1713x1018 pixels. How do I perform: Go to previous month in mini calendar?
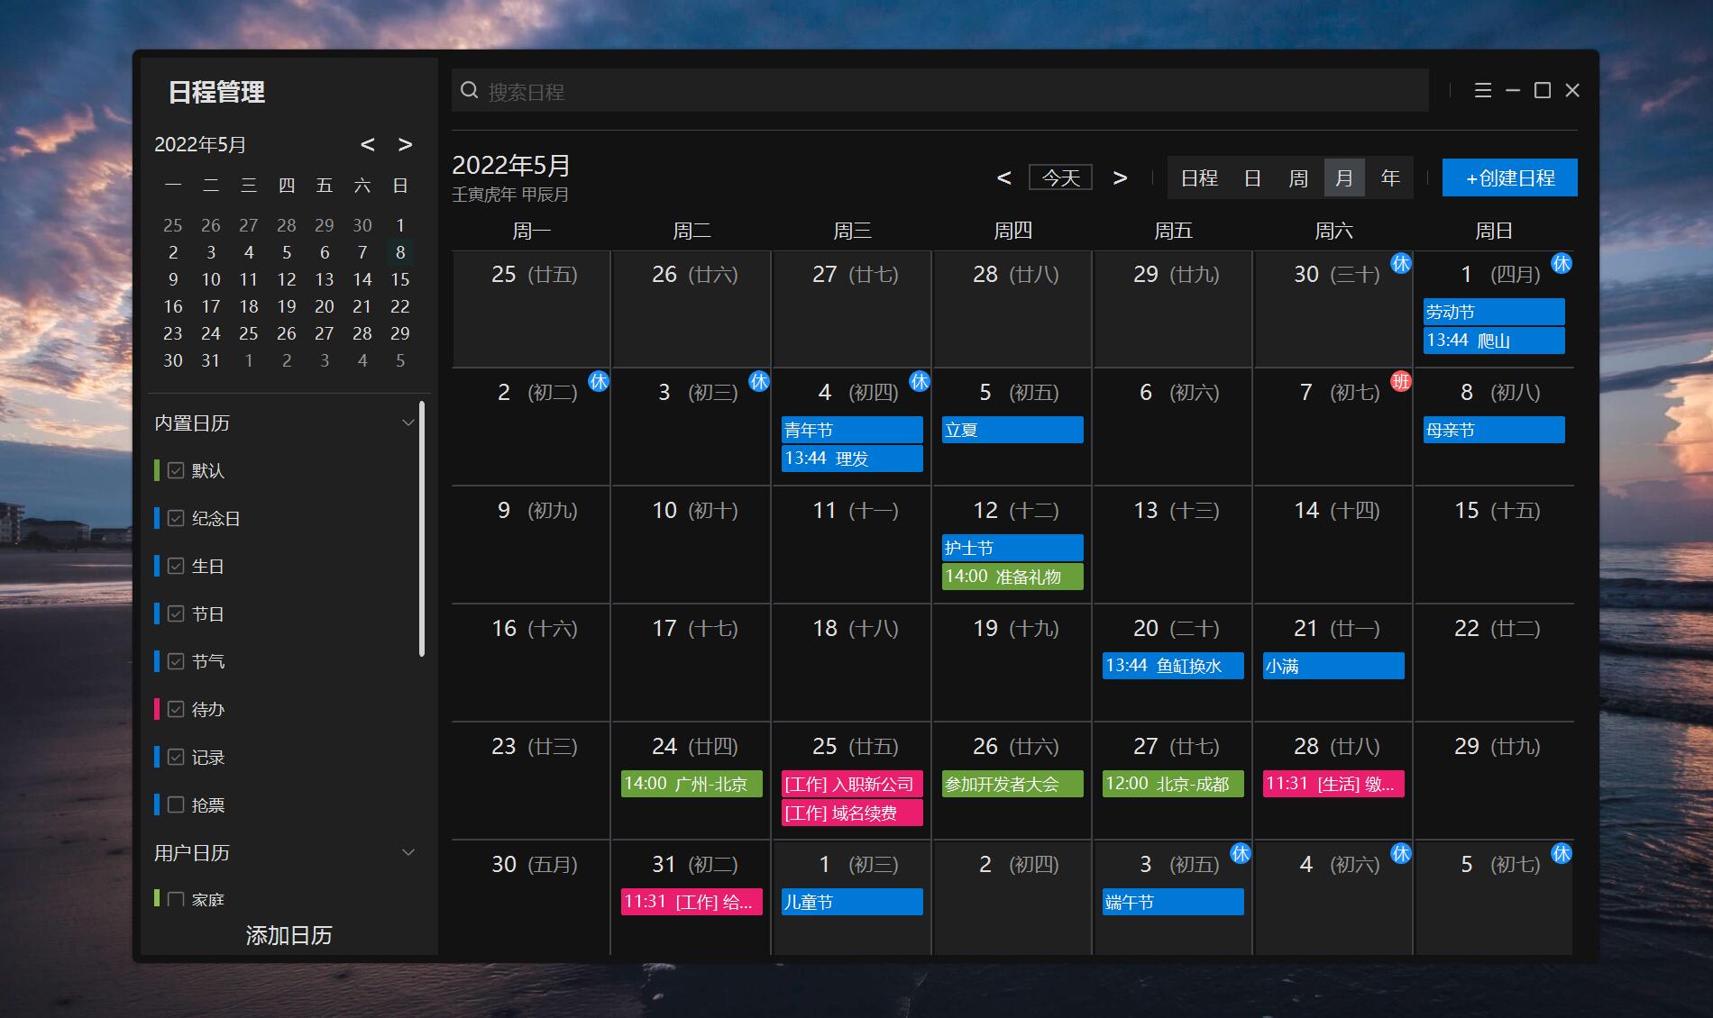click(x=367, y=145)
